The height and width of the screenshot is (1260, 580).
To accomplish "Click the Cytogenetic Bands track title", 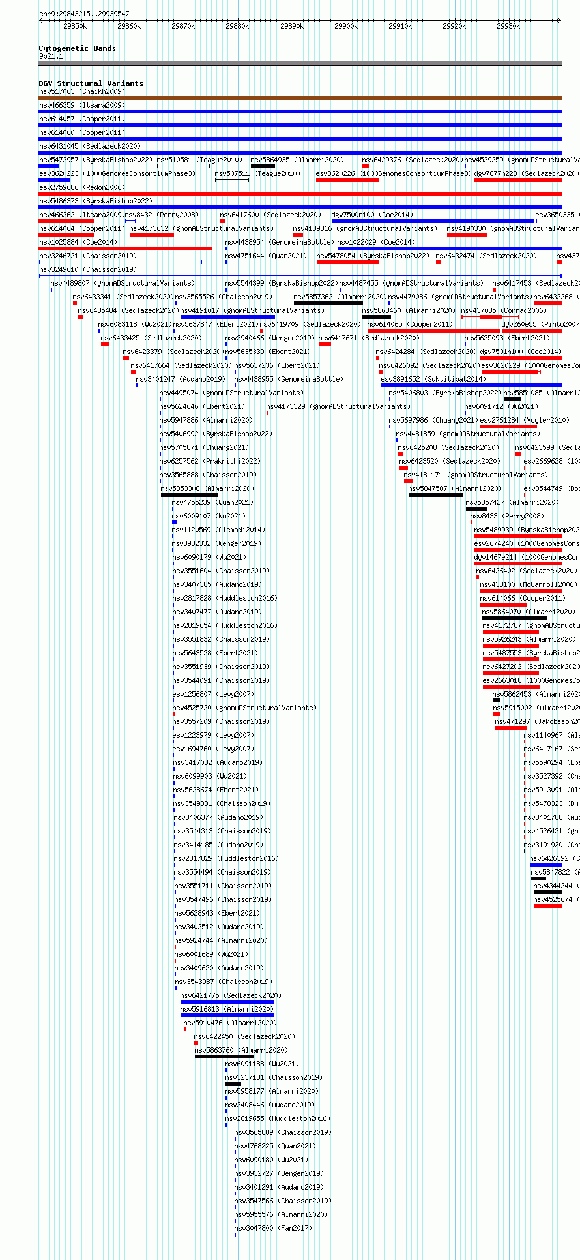I will coord(78,48).
